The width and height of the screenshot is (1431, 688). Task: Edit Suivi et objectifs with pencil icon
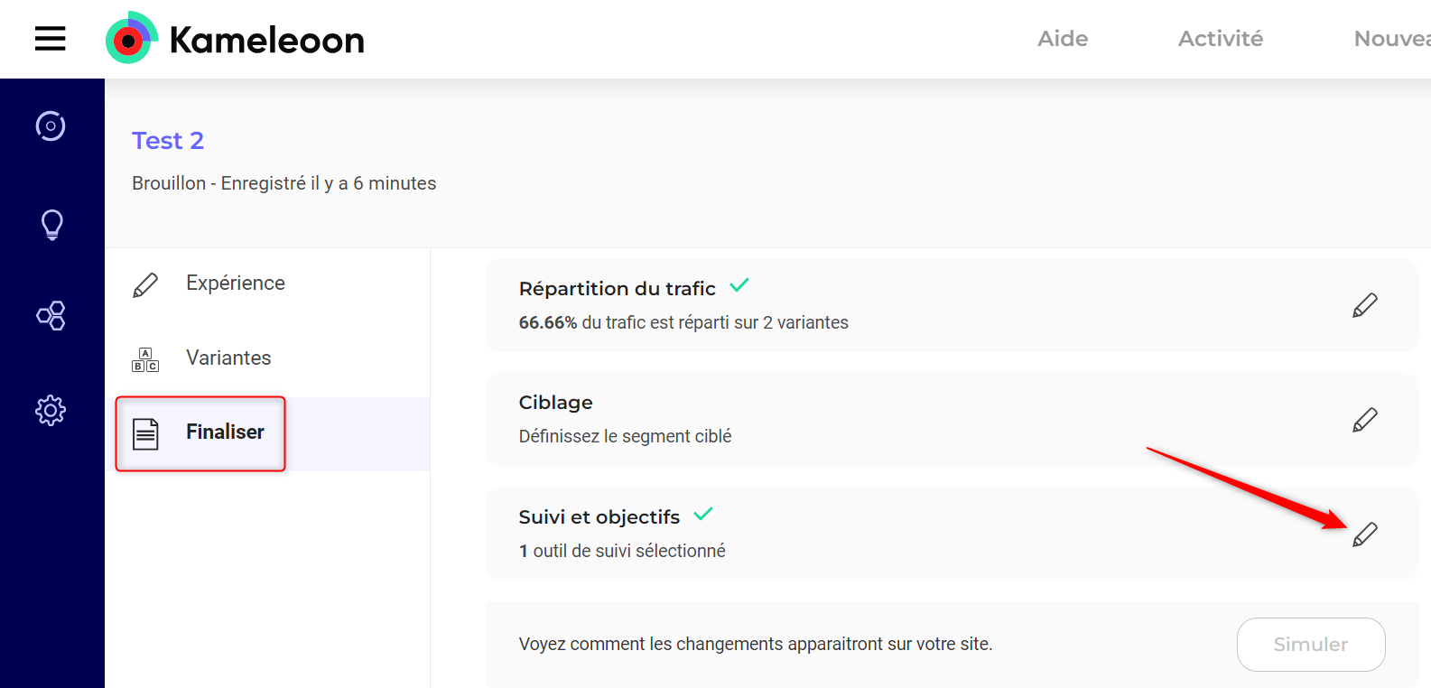click(x=1364, y=535)
